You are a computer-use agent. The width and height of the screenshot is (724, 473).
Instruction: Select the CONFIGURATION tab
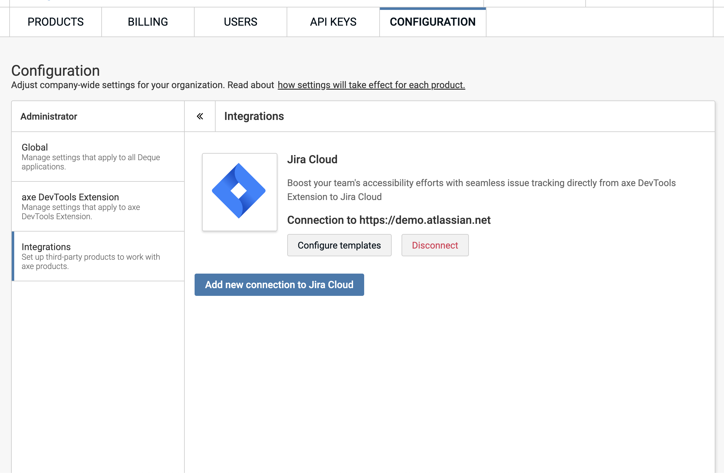coord(432,22)
